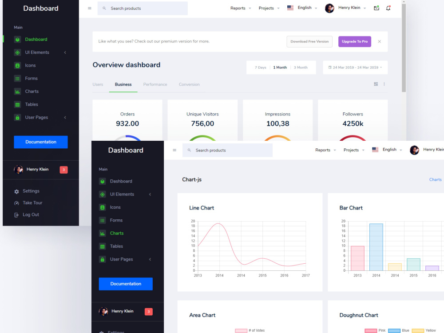Click Search products field in top window
Image resolution: width=444 pixels, height=333 pixels.
(143, 8)
